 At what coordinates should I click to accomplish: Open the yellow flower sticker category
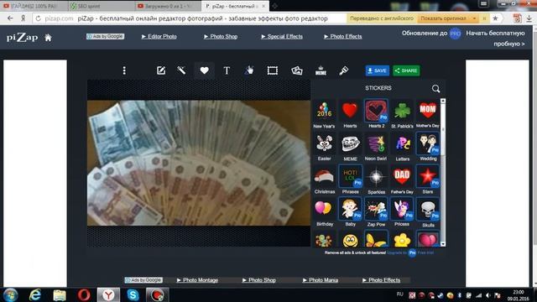point(402,240)
